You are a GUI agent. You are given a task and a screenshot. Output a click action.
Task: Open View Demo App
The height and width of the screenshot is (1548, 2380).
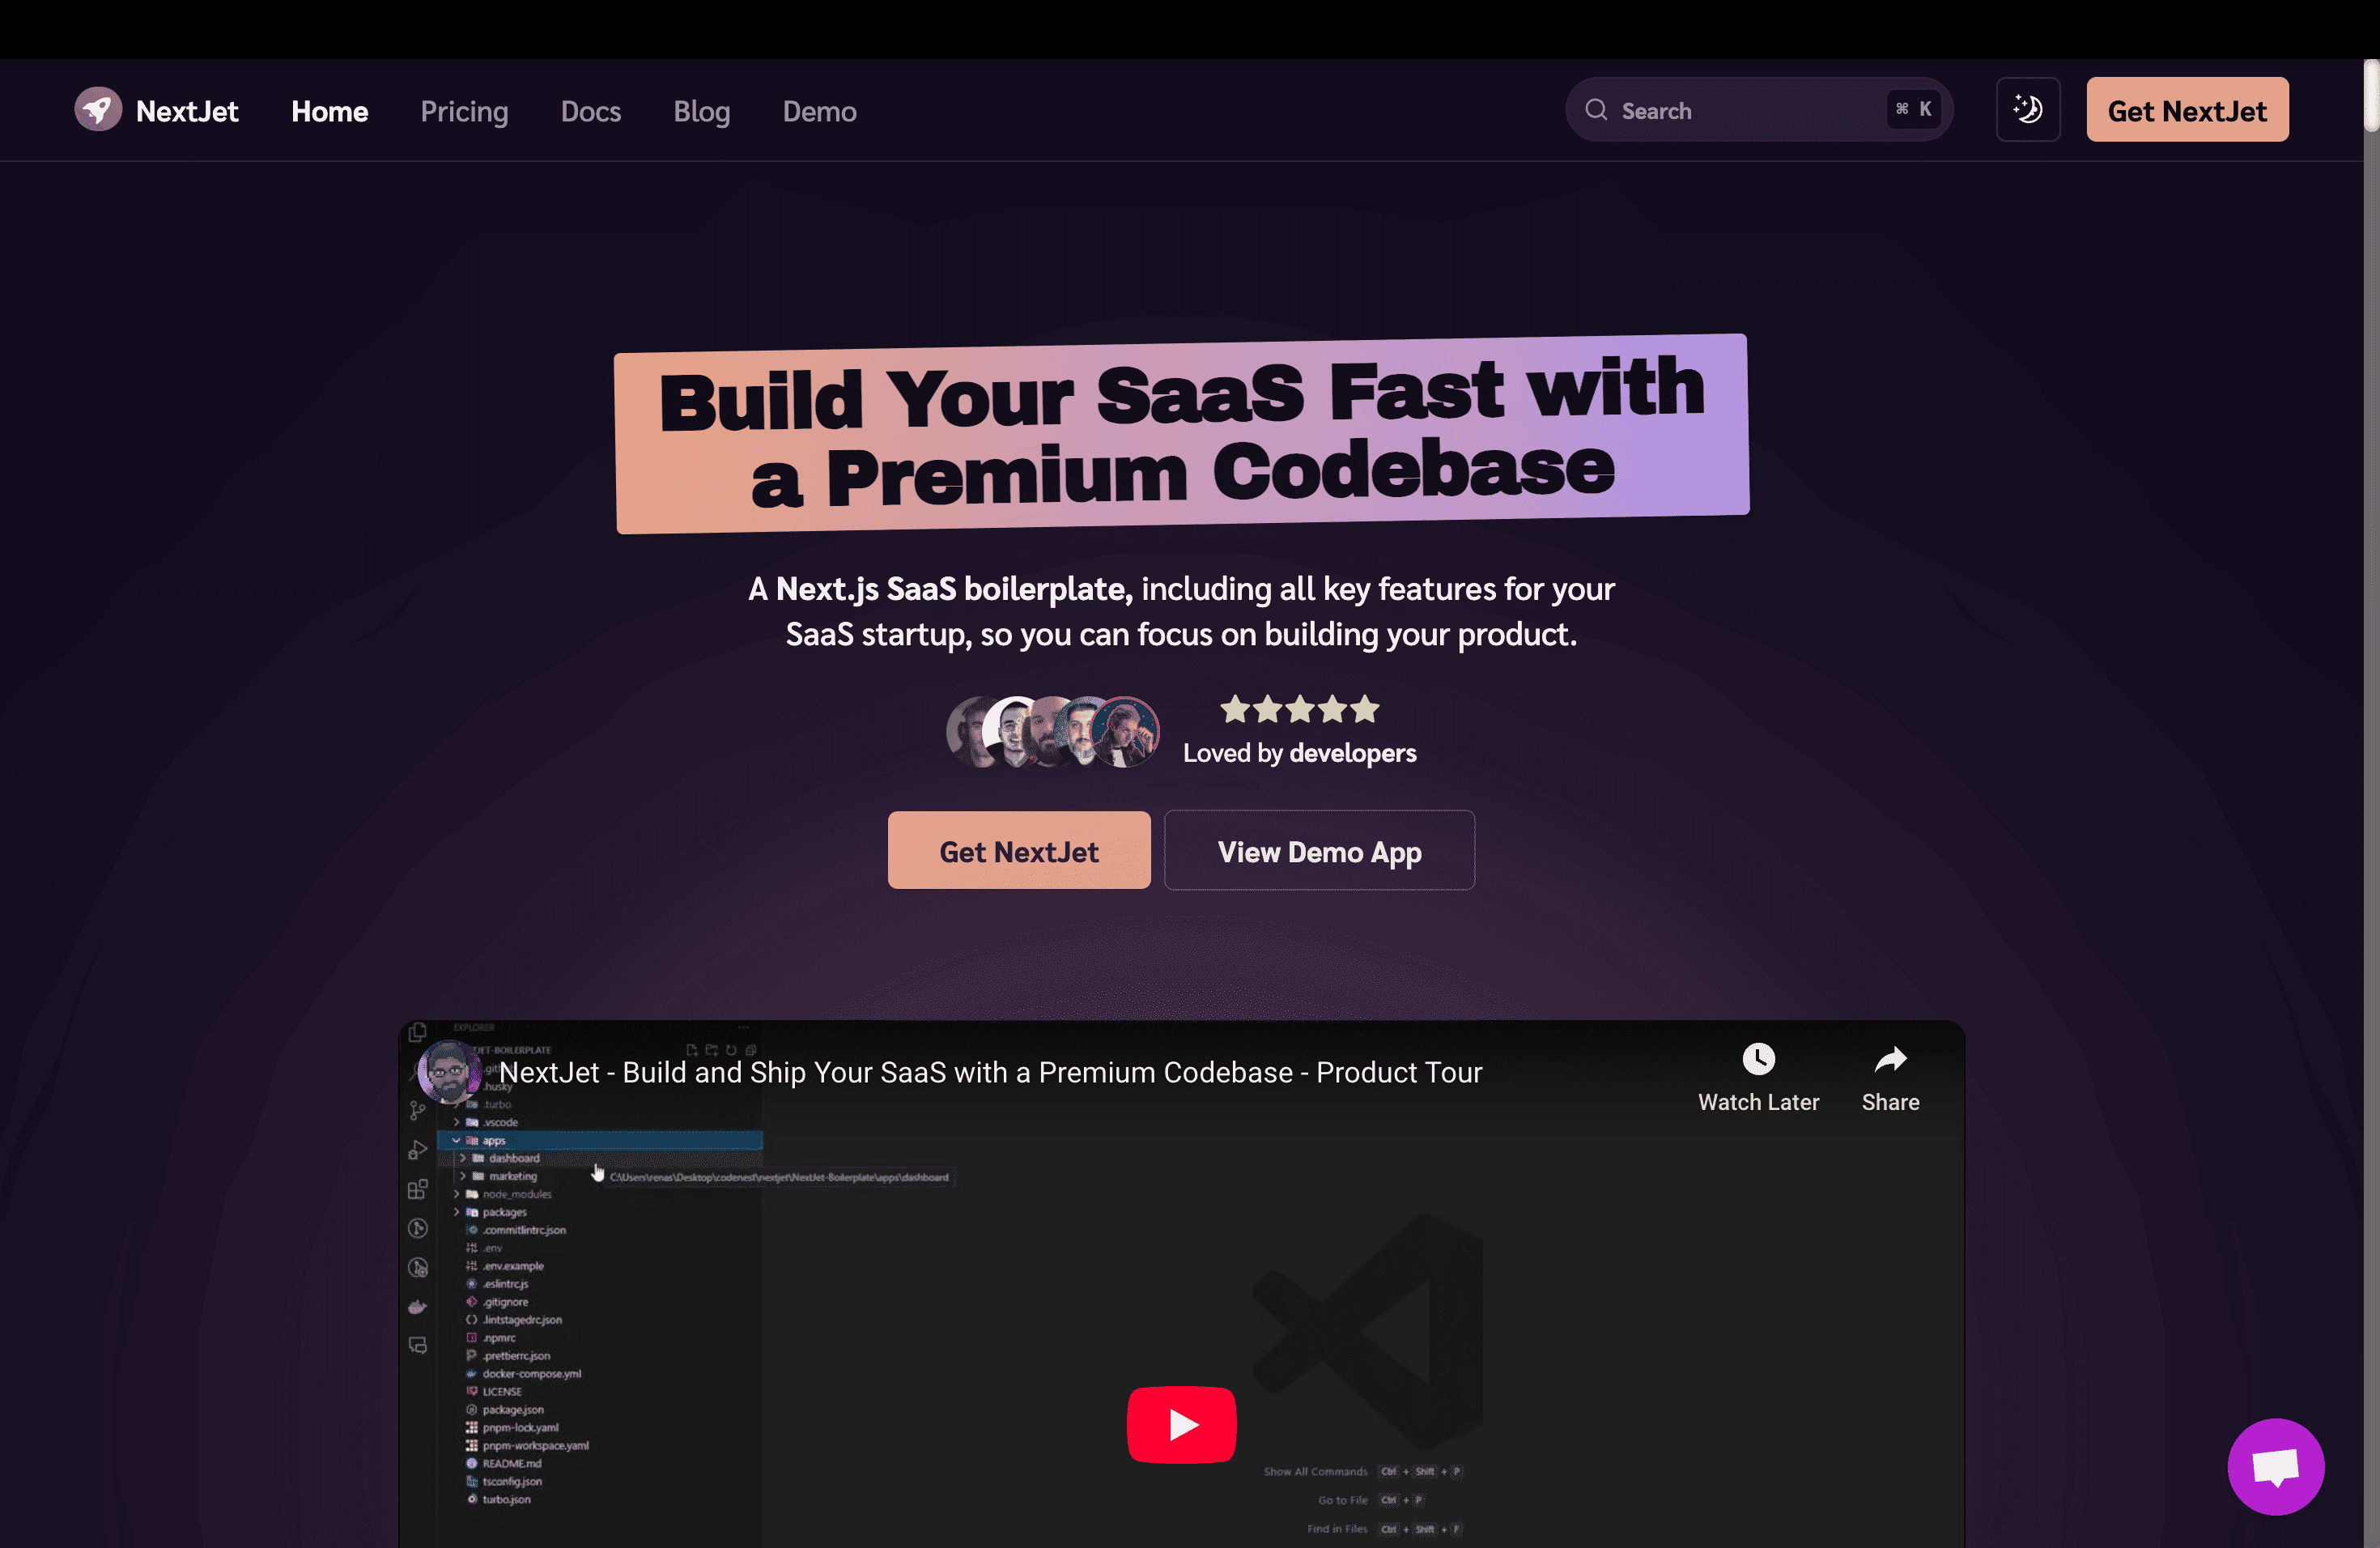(1319, 851)
